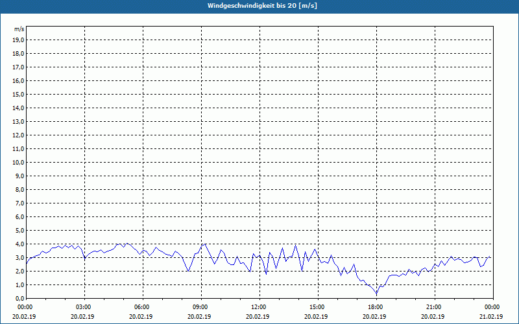Click the 18:00 time marker

pyautogui.click(x=376, y=307)
